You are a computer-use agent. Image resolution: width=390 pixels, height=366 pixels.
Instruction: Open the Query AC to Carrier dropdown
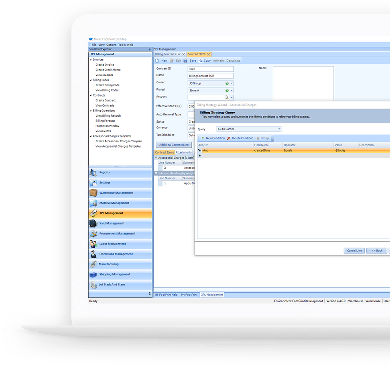pyautogui.click(x=279, y=129)
